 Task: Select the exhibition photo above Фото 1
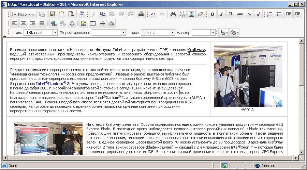click(x=248, y=76)
